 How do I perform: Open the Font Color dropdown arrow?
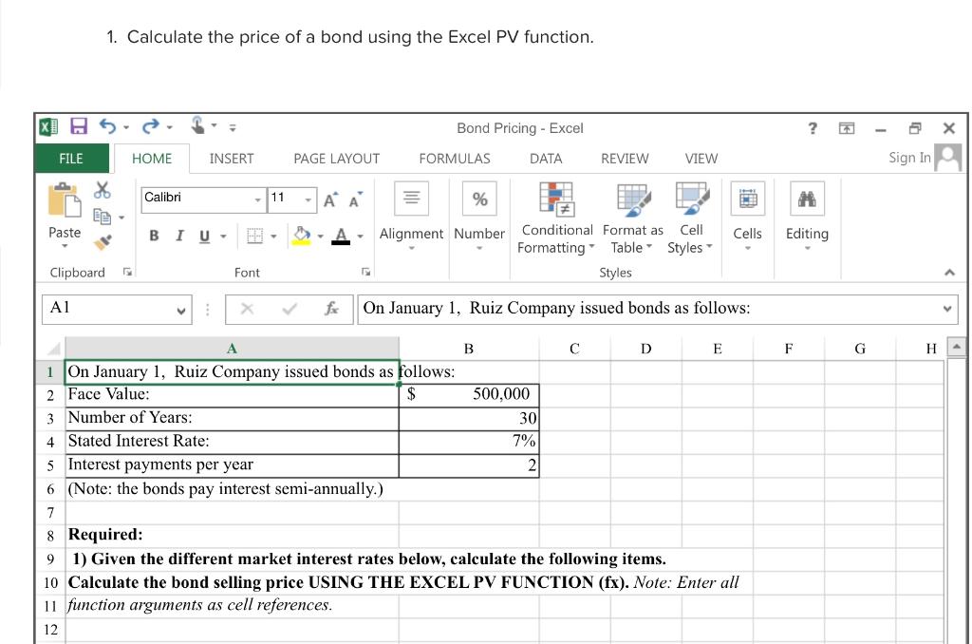[360, 237]
